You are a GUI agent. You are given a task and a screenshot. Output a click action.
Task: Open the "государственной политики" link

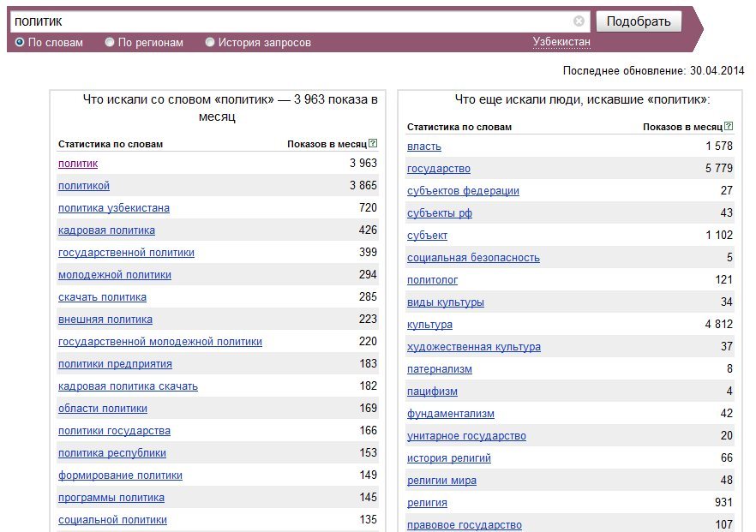[126, 253]
